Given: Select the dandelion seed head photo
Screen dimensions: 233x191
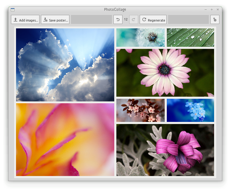Looking at the screenshot, I should click(x=140, y=38).
